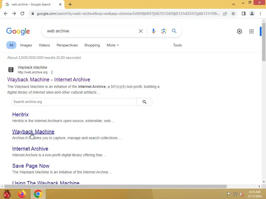The width and height of the screenshot is (266, 199).
Task: Open the Google apps grid
Action: (251, 31)
